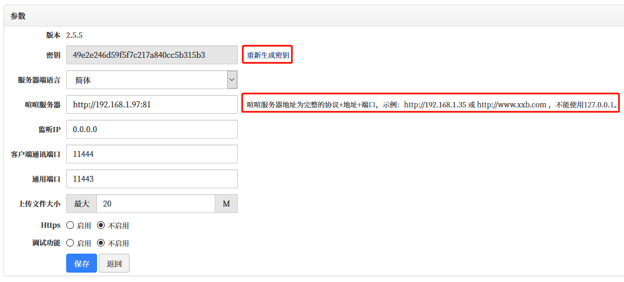Click the 重新生成密钥 link
Viewport: 624px width, 282px height.
(268, 55)
